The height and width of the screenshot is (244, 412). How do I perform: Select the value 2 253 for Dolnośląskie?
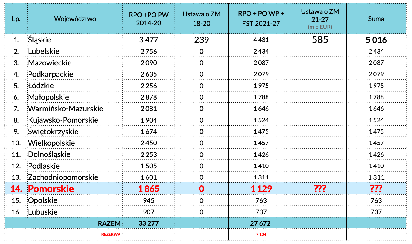149,155
